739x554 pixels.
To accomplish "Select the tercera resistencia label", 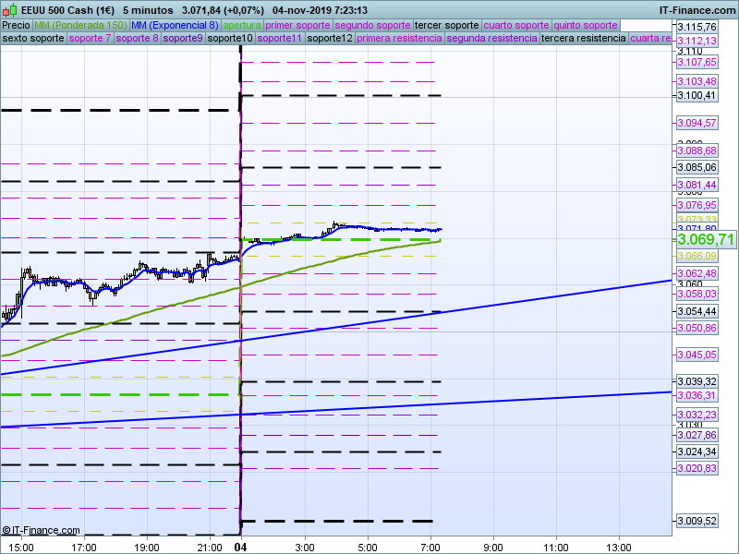I will [583, 39].
